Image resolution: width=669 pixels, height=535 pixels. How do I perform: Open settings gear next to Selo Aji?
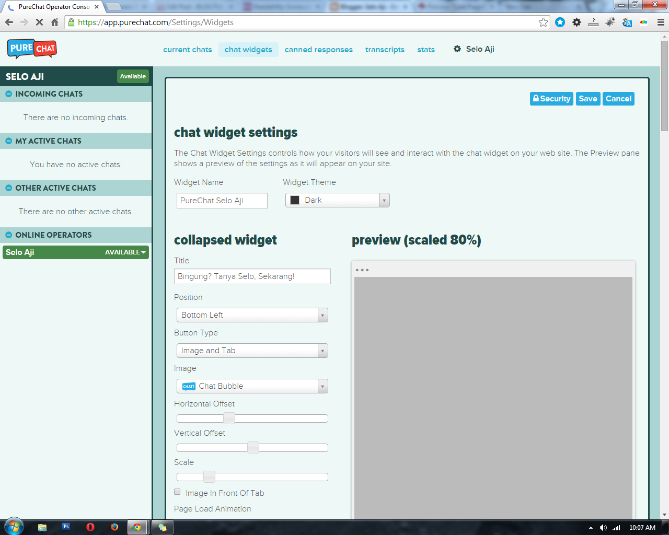click(457, 49)
